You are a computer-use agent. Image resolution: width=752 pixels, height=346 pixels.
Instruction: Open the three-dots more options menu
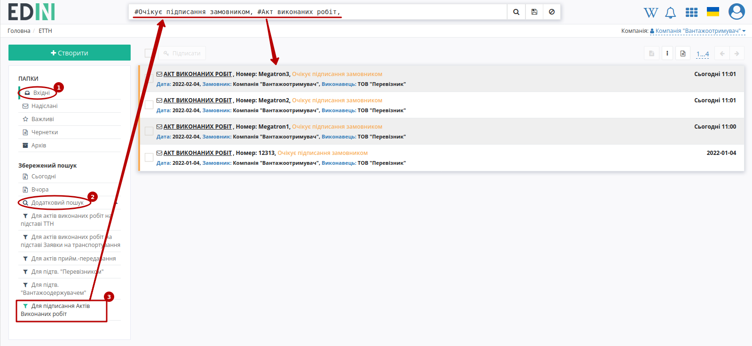pos(667,54)
